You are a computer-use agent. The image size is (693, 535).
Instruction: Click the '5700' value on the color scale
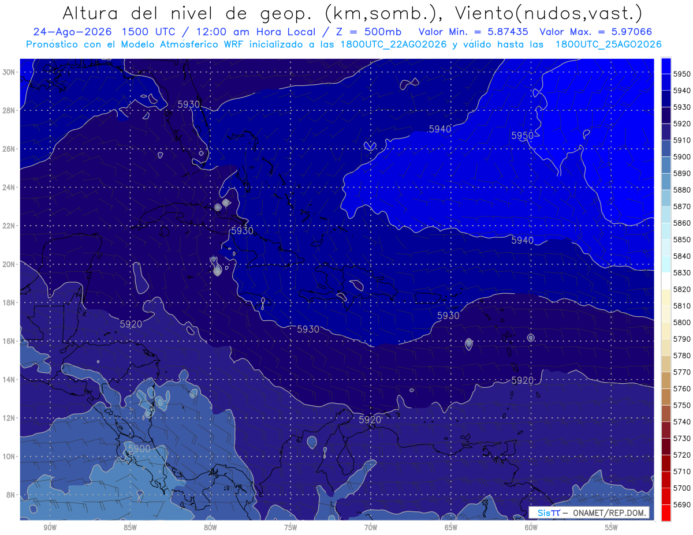tap(682, 489)
